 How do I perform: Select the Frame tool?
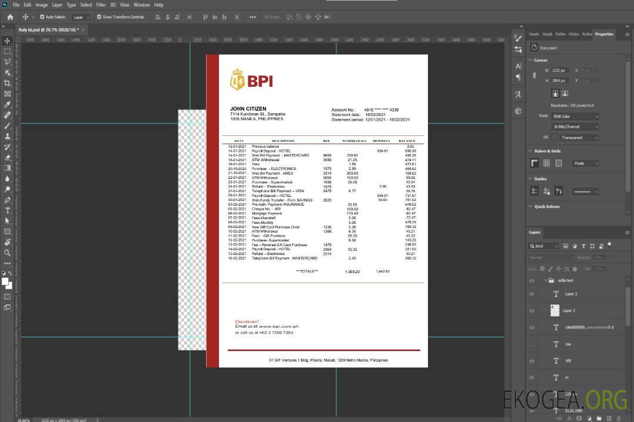7,94
